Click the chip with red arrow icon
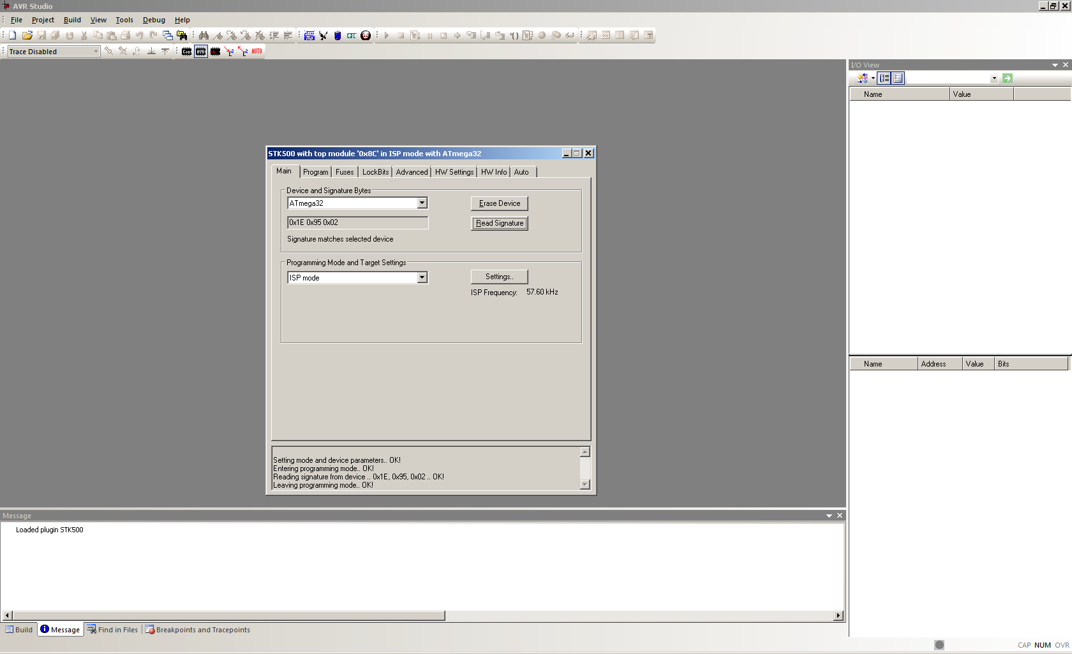 (x=215, y=52)
